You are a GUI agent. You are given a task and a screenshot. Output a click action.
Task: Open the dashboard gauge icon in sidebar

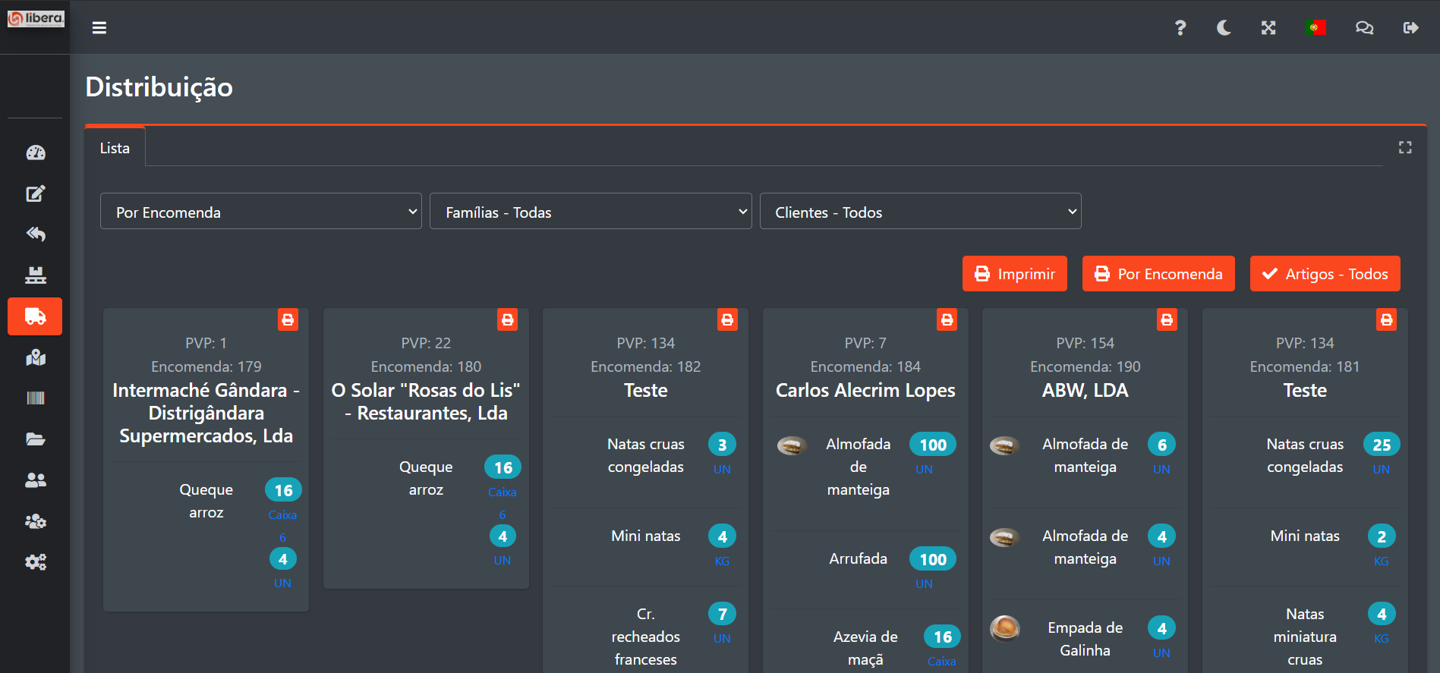coord(35,153)
